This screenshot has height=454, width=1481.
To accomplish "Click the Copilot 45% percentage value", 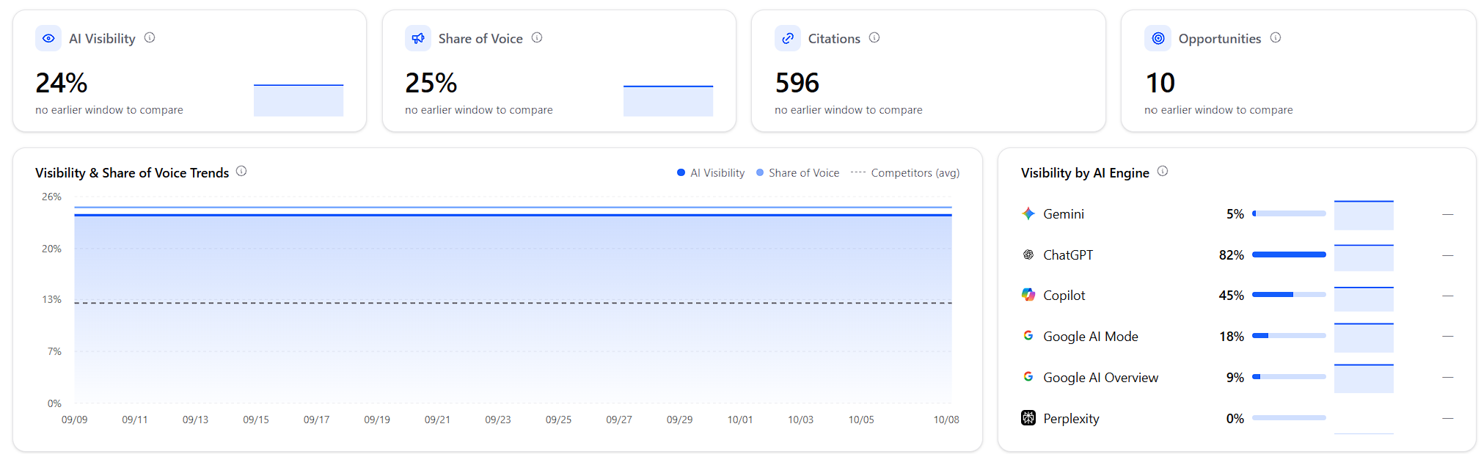I will [x=1232, y=295].
